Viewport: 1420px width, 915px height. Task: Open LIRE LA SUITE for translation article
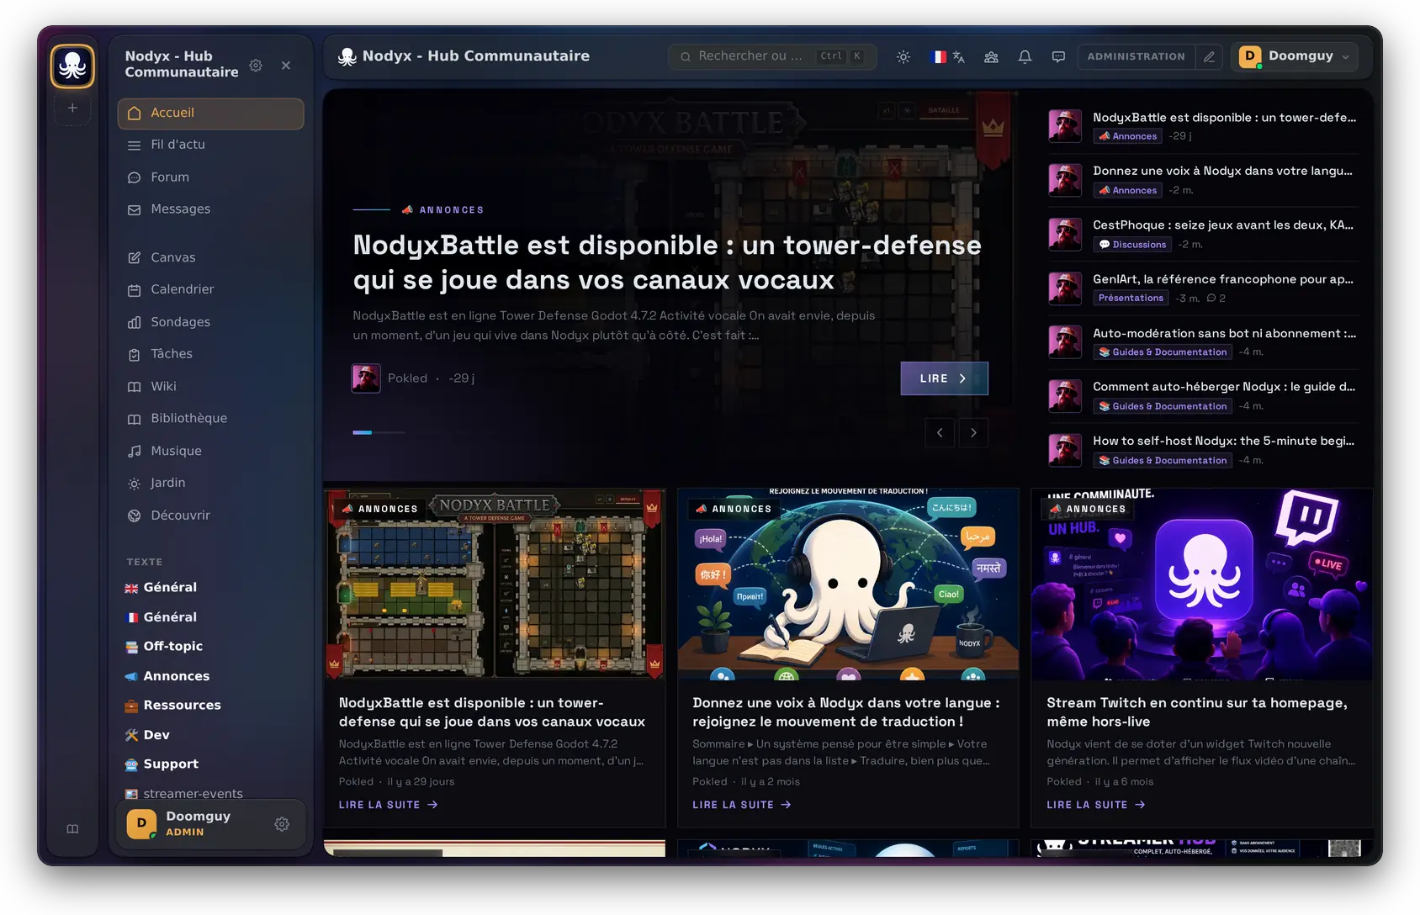pyautogui.click(x=741, y=805)
